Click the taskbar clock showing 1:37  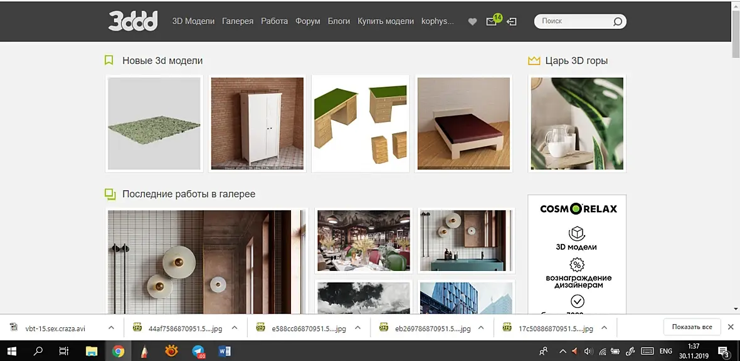(x=693, y=351)
